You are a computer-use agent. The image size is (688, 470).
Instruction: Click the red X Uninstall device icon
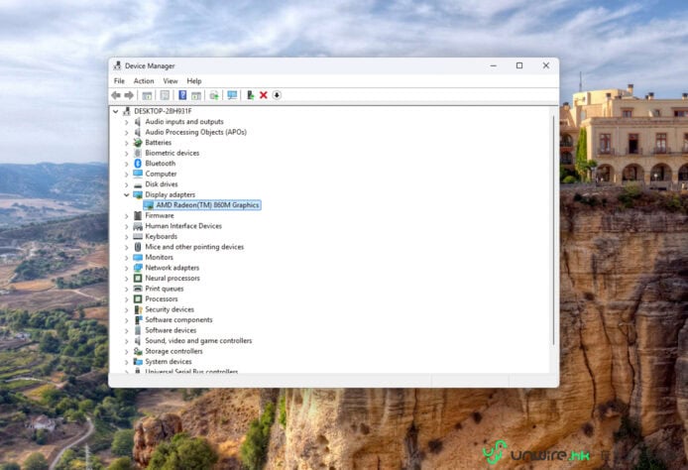[264, 95]
